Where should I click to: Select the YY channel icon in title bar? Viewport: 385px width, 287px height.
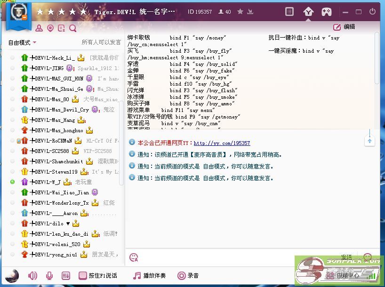tap(308, 12)
